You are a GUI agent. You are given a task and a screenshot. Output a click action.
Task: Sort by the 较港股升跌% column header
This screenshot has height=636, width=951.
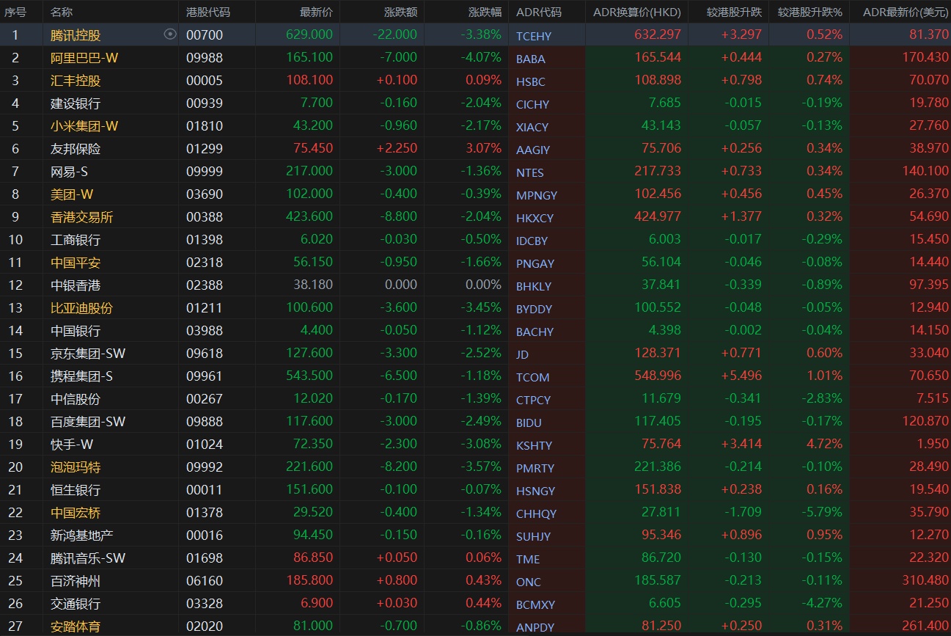[809, 12]
